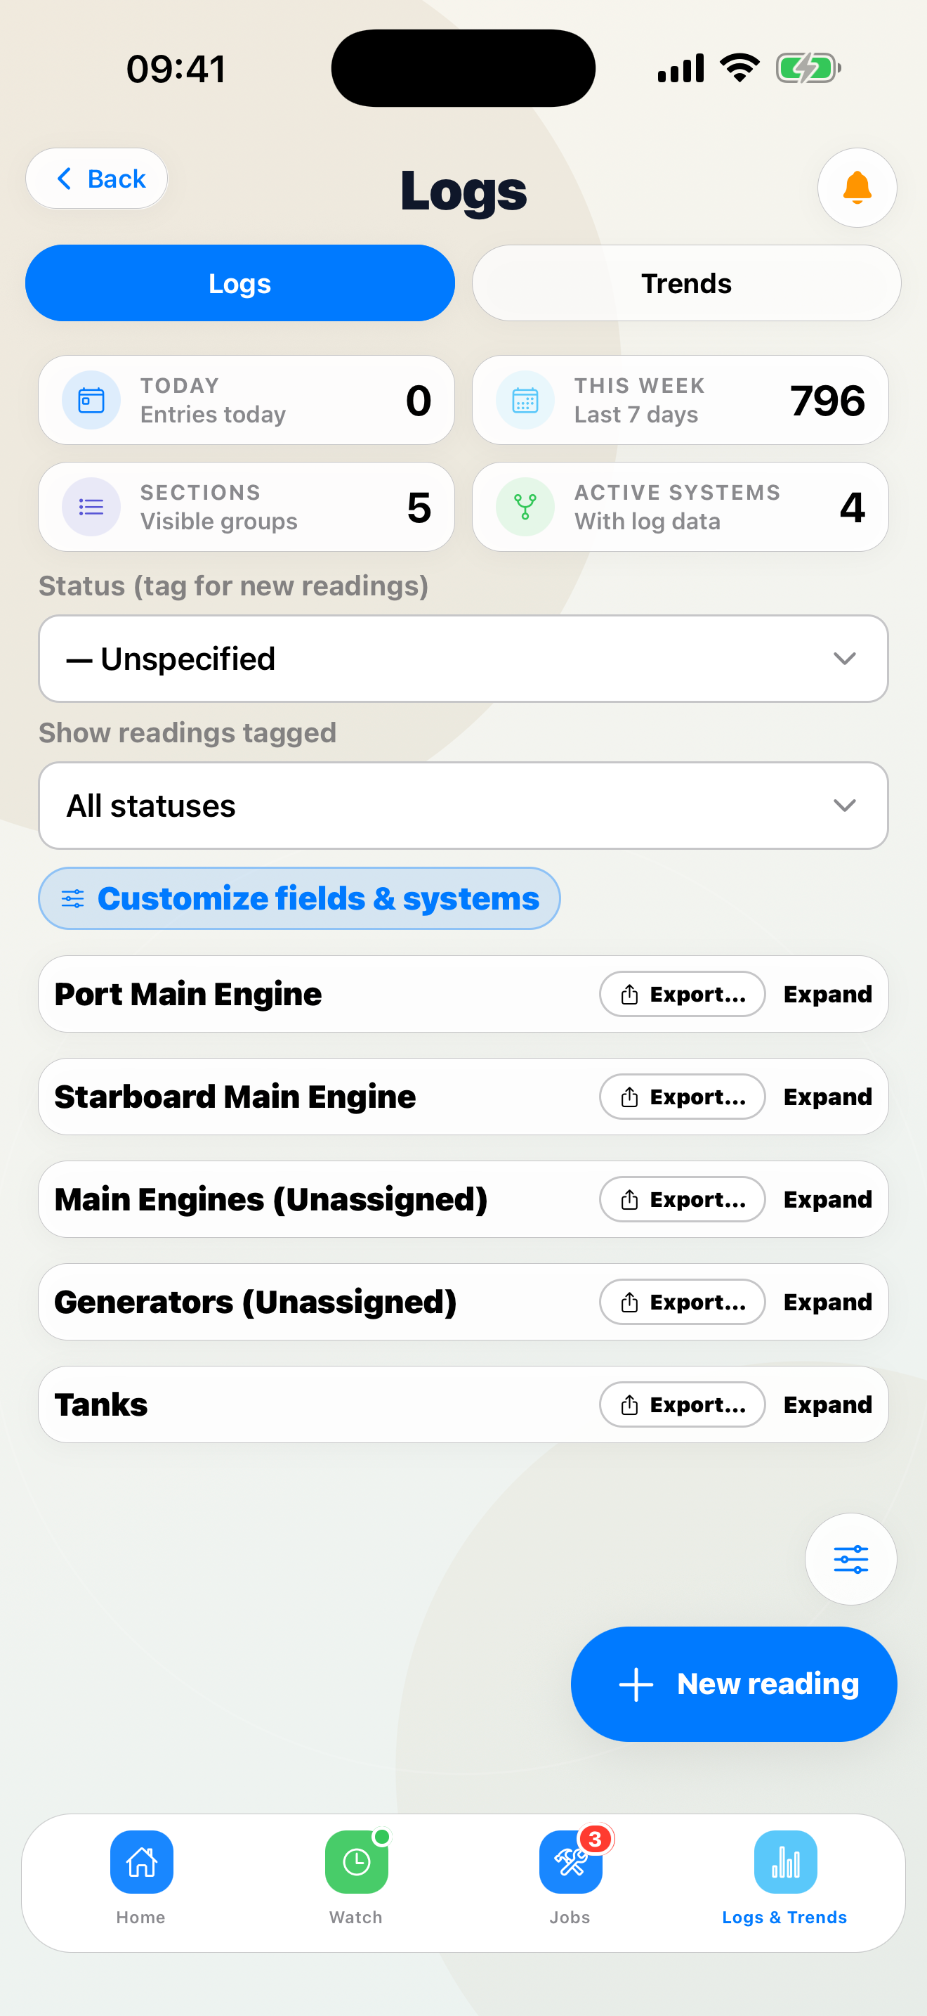
Task: Expand the Port Main Engine section
Action: [x=828, y=994]
